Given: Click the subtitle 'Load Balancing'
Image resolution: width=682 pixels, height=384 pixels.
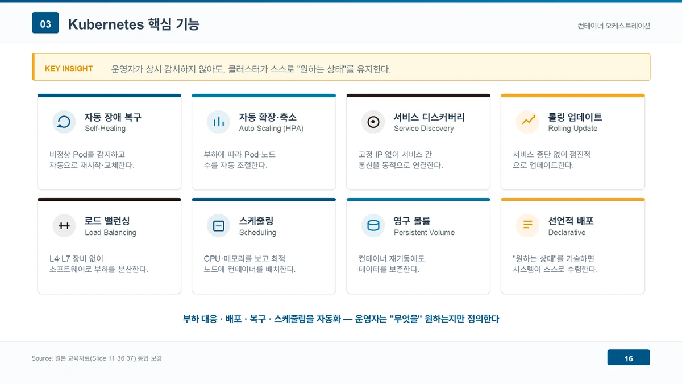Looking at the screenshot, I should pos(110,233).
